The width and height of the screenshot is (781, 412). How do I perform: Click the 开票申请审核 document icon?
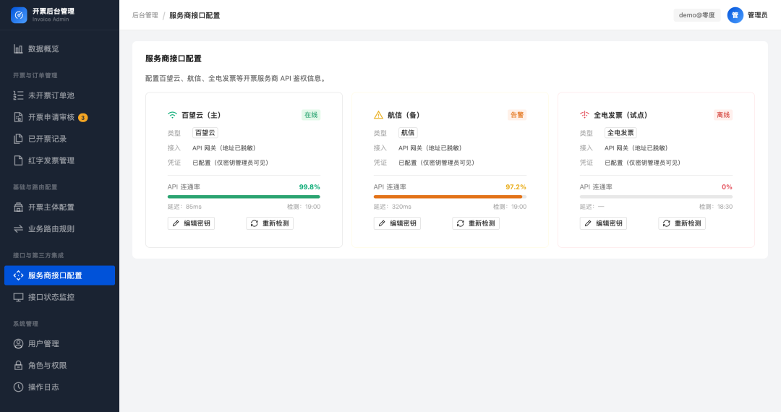pos(18,117)
